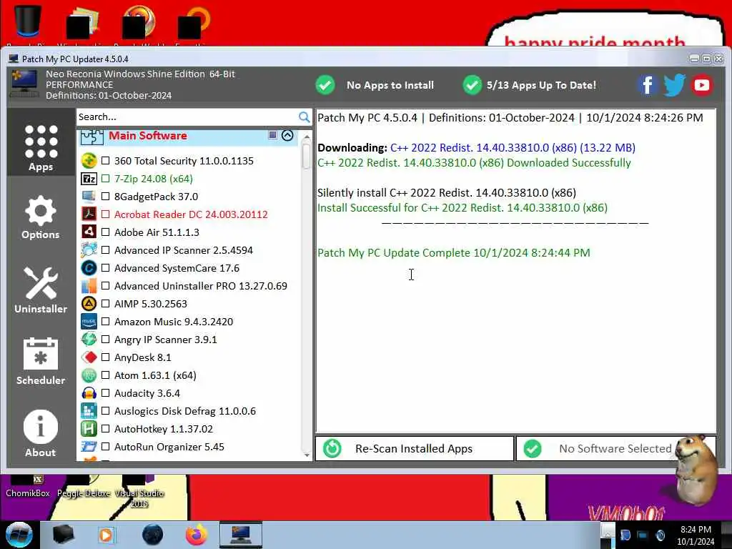Click the Amazon Music icon
Screen dimensions: 732x549
tap(89, 322)
